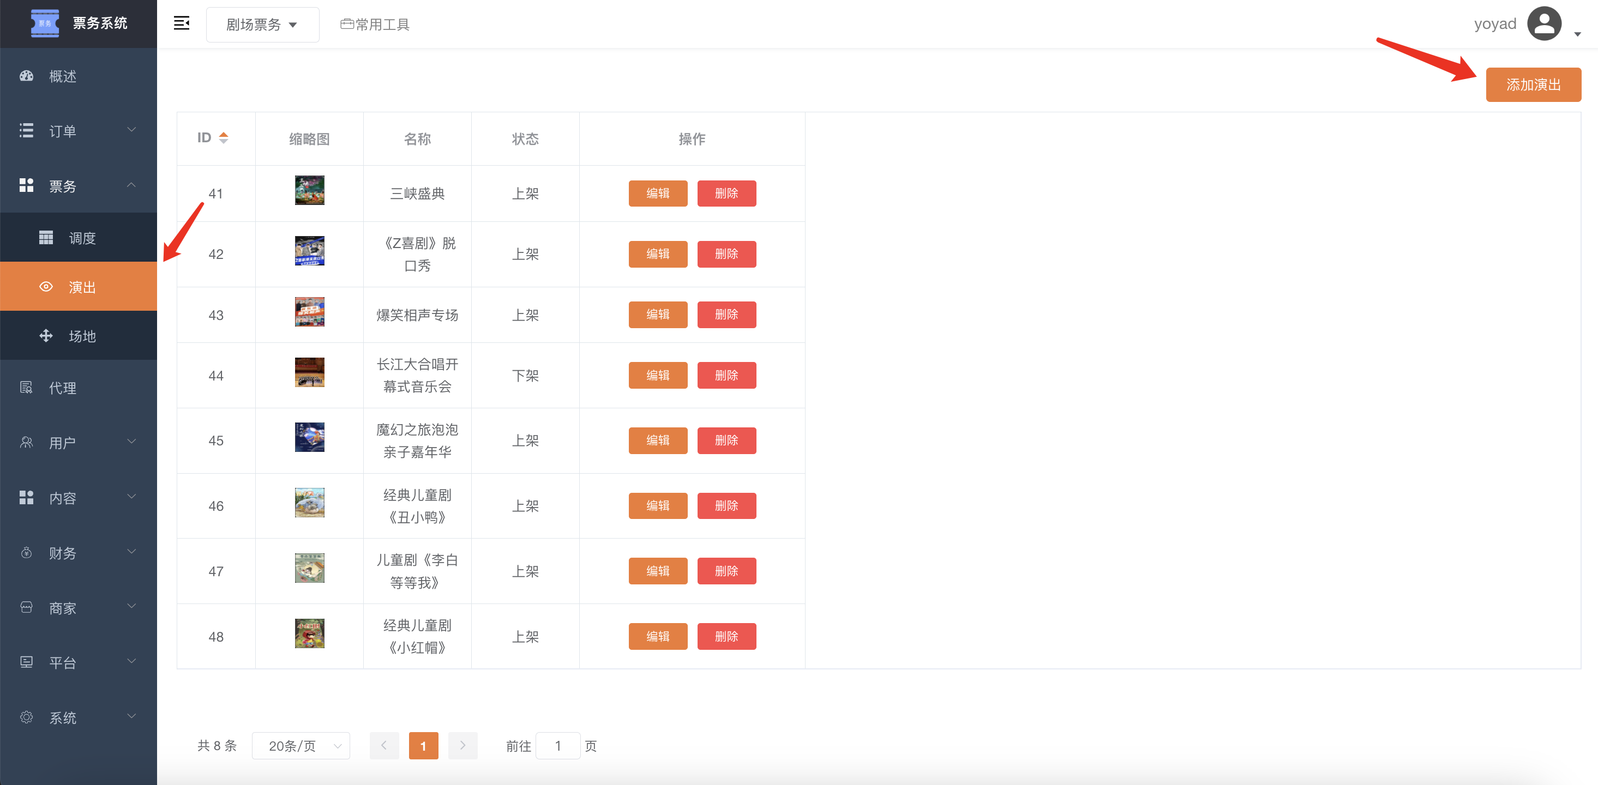
Task: Open the 概述 overview dashboard icon
Action: click(27, 76)
